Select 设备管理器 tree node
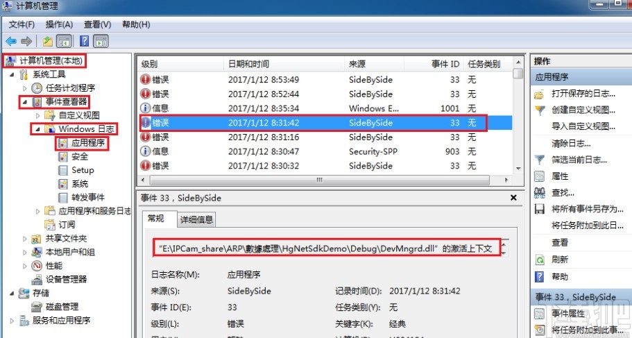This screenshot has height=338, width=632. coord(66,279)
